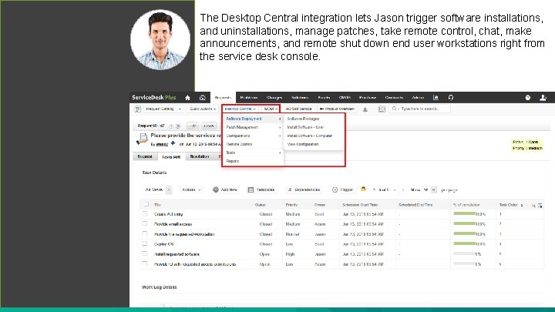Switch to the Problems tab in the top navigation
This screenshot has height=312, width=555.
(249, 98)
